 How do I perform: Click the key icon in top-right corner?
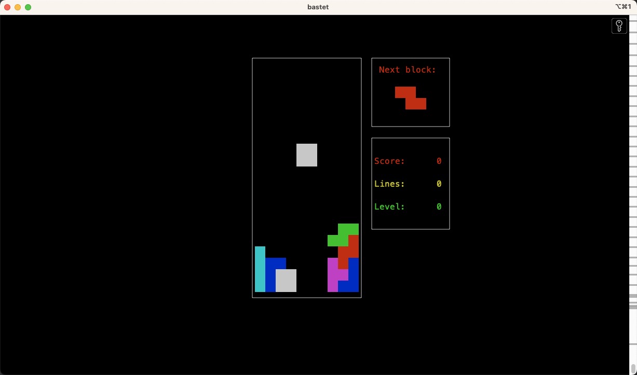[x=619, y=26]
